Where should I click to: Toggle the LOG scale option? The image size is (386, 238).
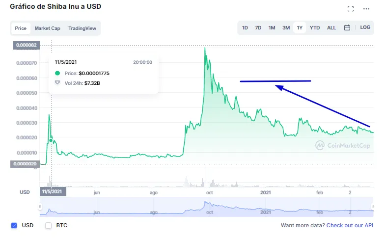coord(365,27)
